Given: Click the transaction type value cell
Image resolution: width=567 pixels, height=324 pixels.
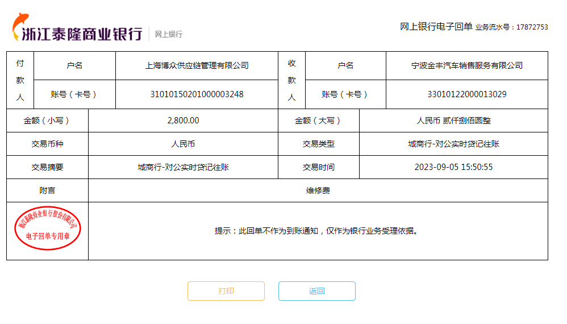Looking at the screenshot, I should pos(453,144).
